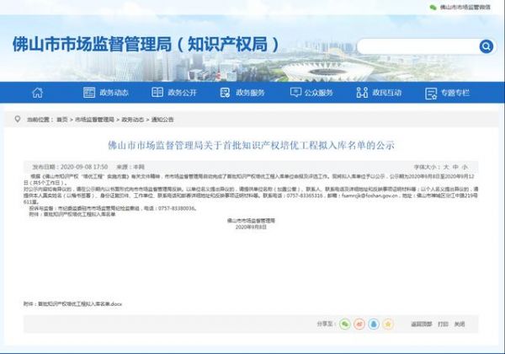The image size is (505, 354).
Task: Open the 政务动态 menu
Action: coord(114,93)
